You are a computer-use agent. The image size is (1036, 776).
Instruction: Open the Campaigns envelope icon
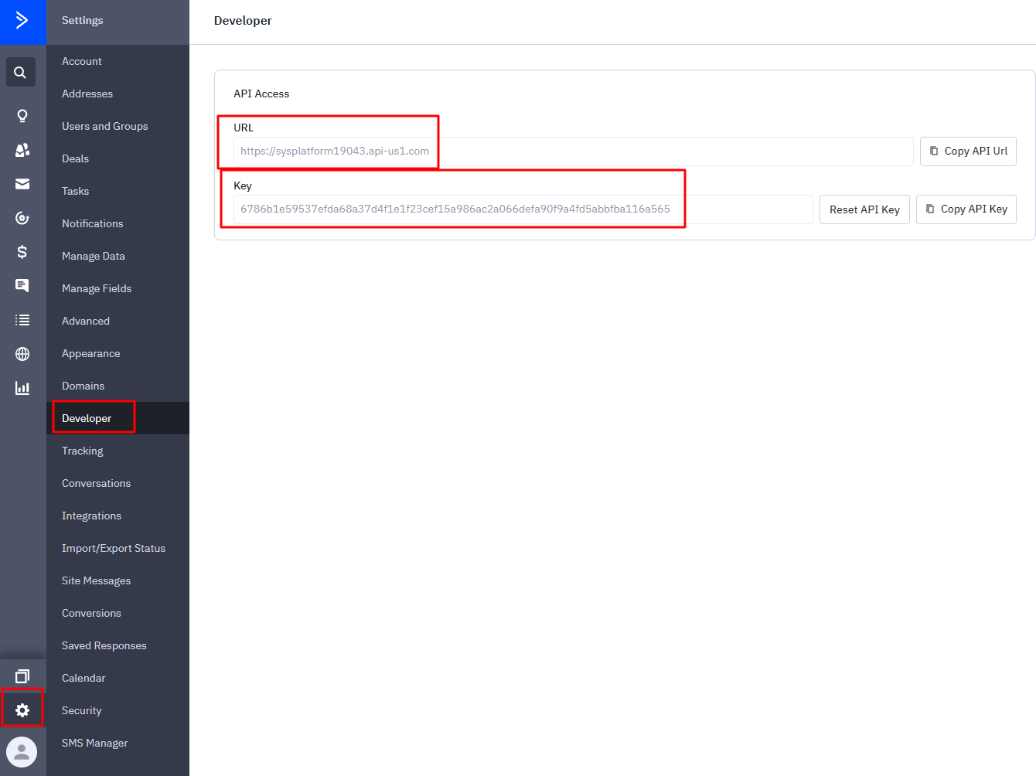(22, 184)
